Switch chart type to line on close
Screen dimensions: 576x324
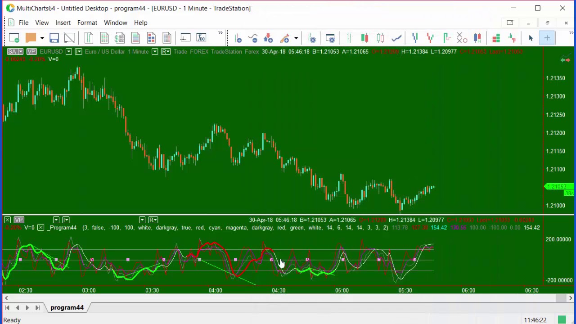click(x=396, y=39)
